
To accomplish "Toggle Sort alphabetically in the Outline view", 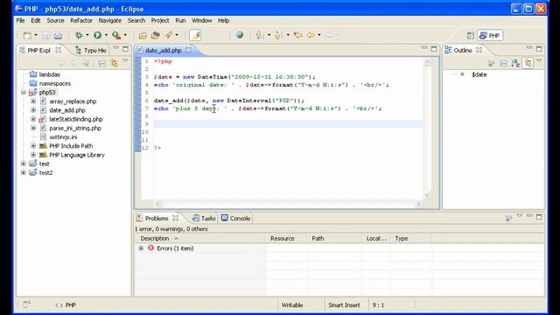I will (x=515, y=63).
